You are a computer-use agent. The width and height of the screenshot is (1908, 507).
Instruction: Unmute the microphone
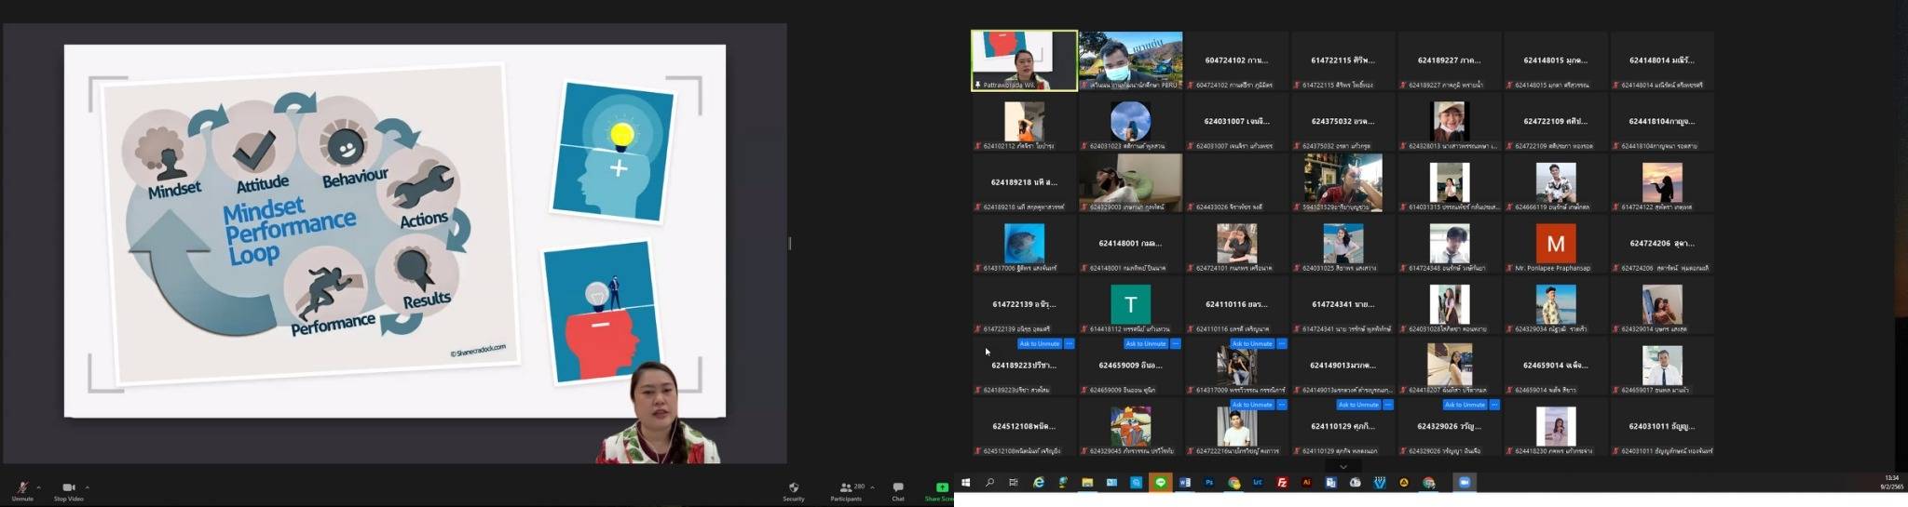coord(22,489)
